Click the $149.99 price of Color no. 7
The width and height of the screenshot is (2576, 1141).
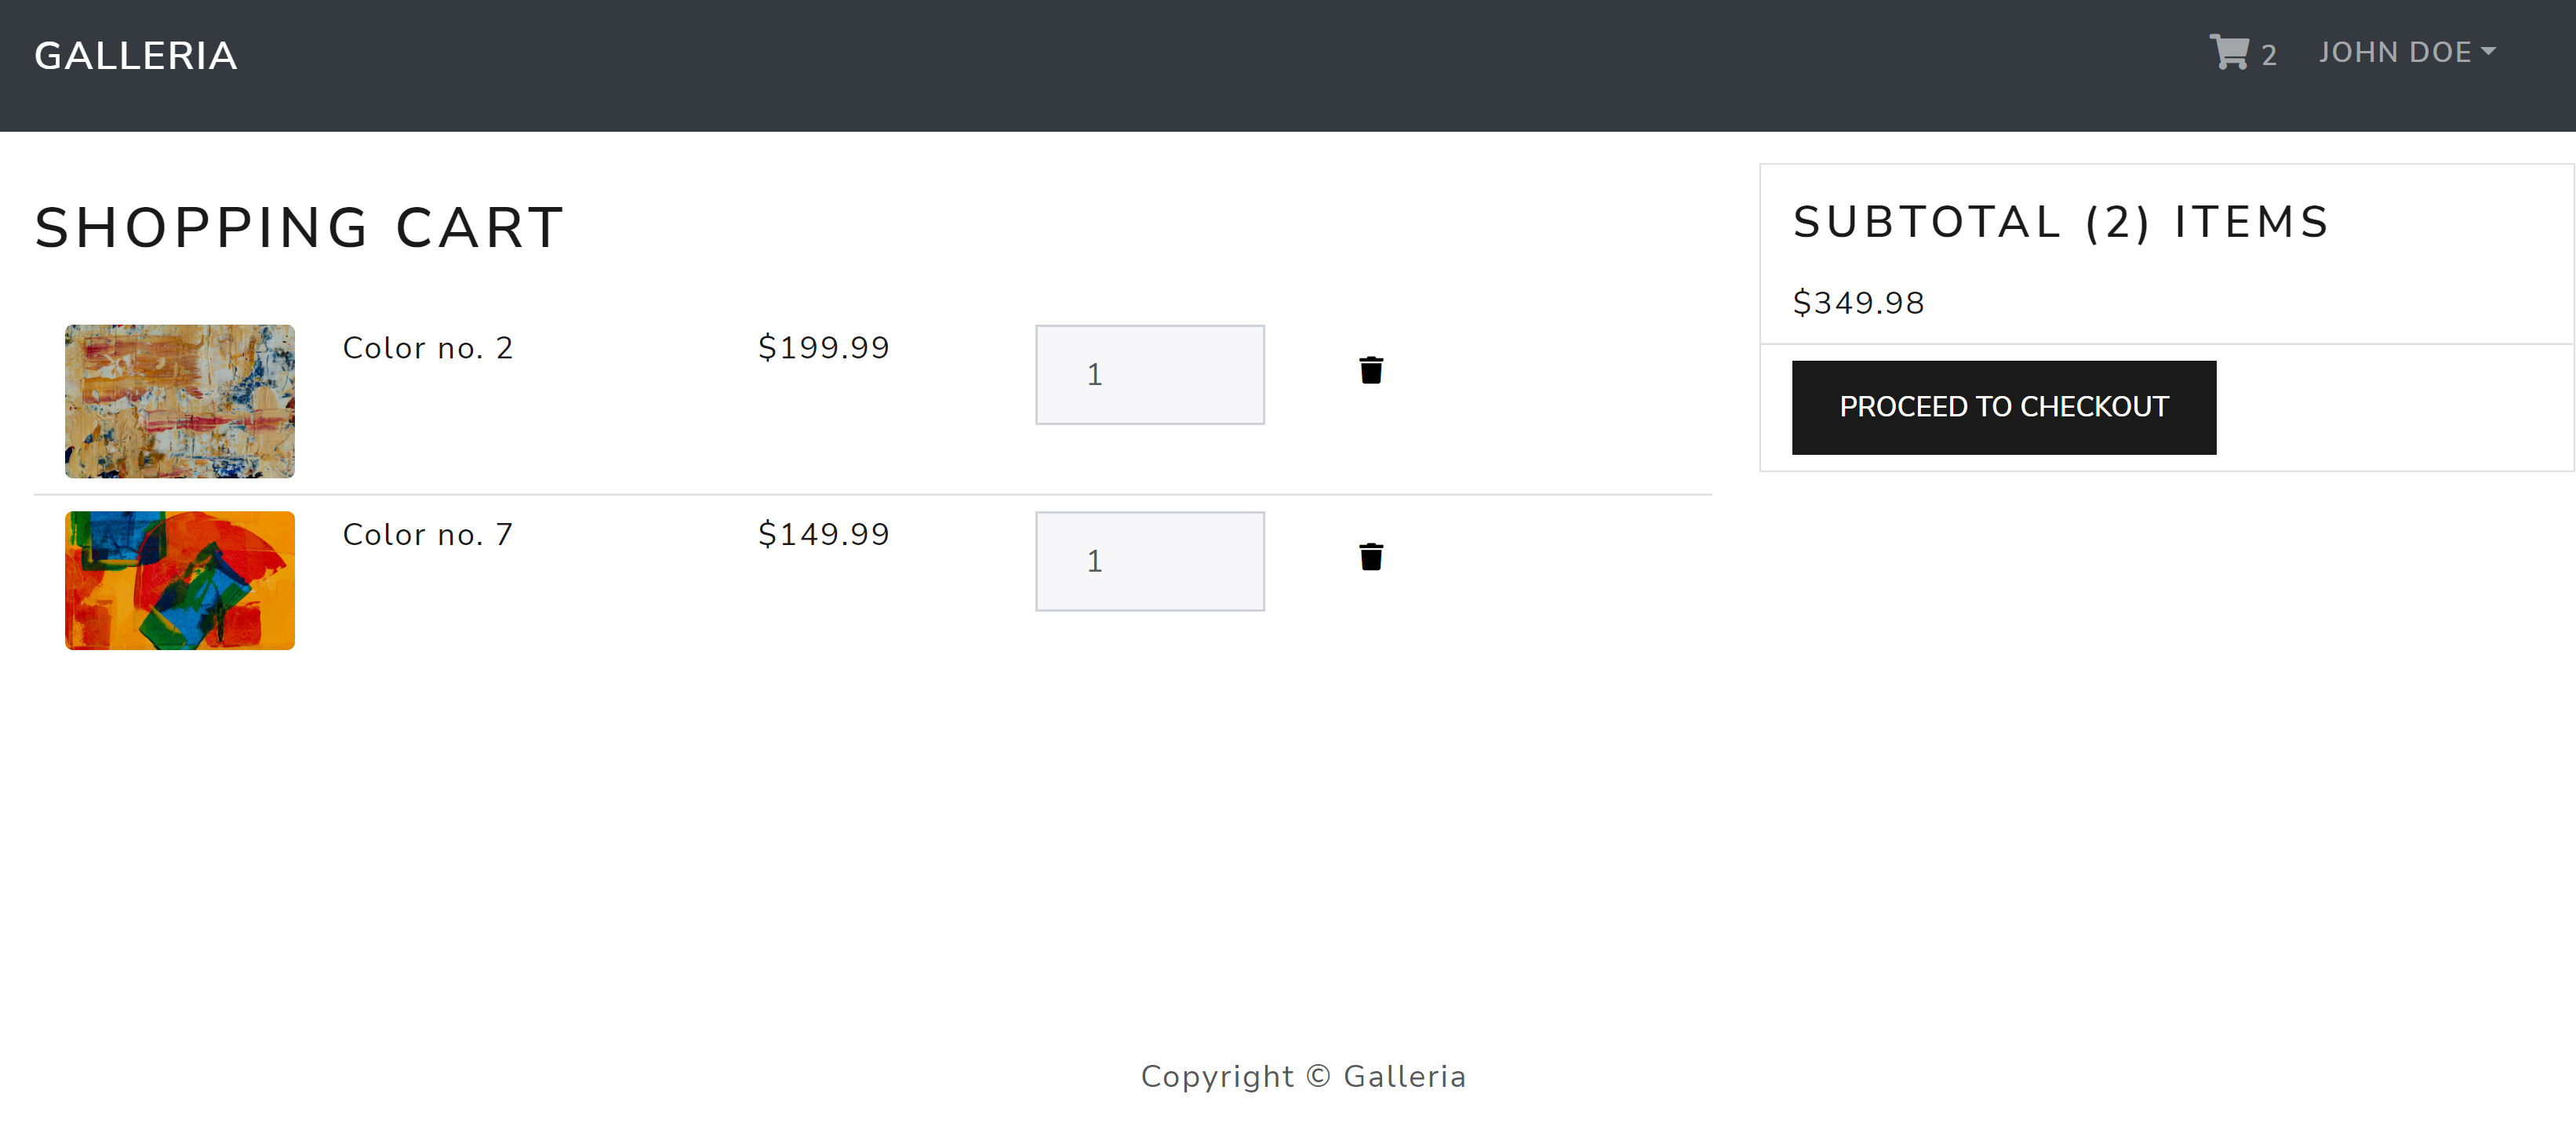click(x=823, y=535)
